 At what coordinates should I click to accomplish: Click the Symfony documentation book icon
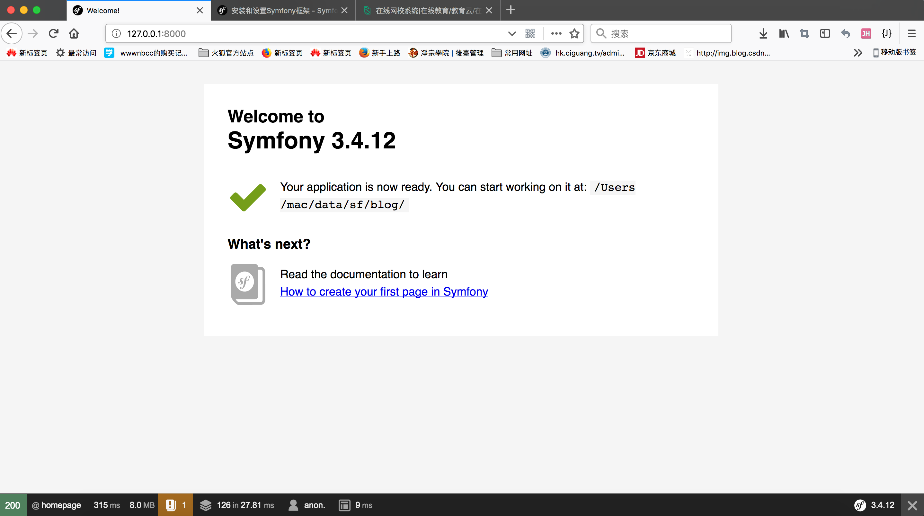[x=248, y=284]
